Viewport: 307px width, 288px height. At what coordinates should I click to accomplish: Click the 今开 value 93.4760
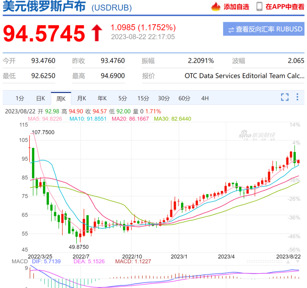point(43,61)
